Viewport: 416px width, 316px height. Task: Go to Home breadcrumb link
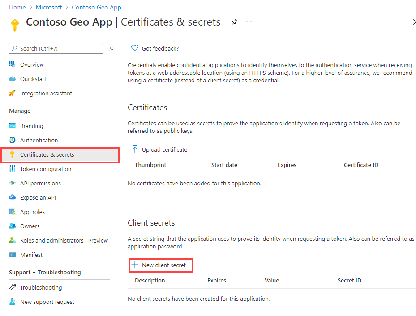pos(17,7)
